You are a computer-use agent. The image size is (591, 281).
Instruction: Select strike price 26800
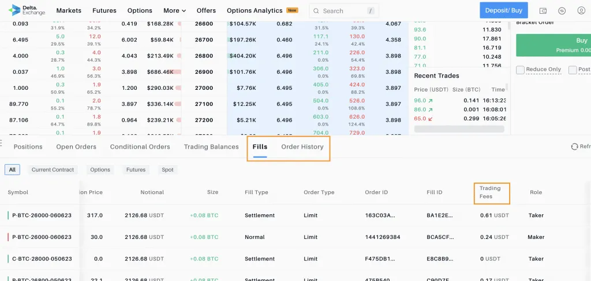click(x=204, y=56)
